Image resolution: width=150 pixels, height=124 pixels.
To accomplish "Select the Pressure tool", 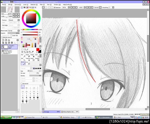I will point(28,60).
